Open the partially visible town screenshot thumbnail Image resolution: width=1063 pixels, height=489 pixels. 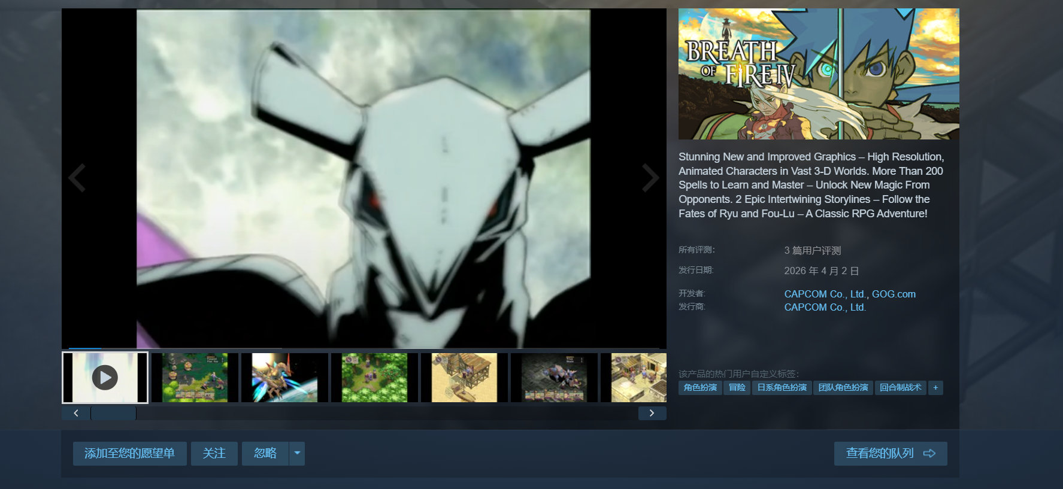coord(634,378)
